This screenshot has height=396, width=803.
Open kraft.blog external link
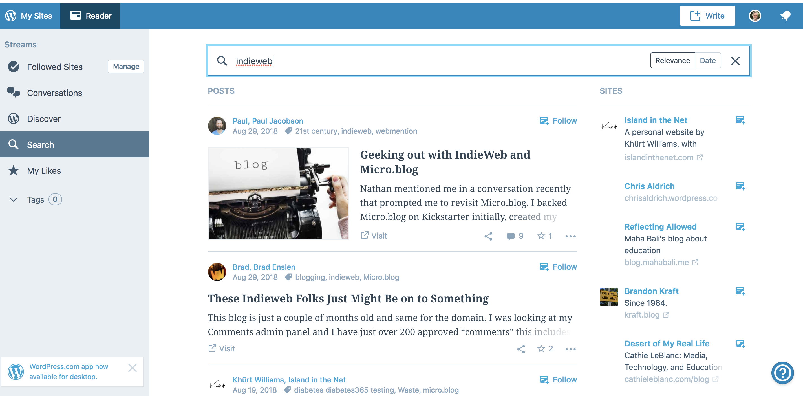[x=647, y=314]
